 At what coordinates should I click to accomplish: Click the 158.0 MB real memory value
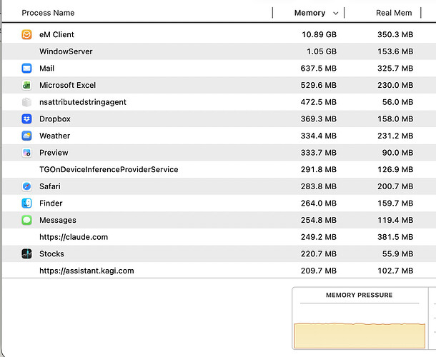(395, 119)
